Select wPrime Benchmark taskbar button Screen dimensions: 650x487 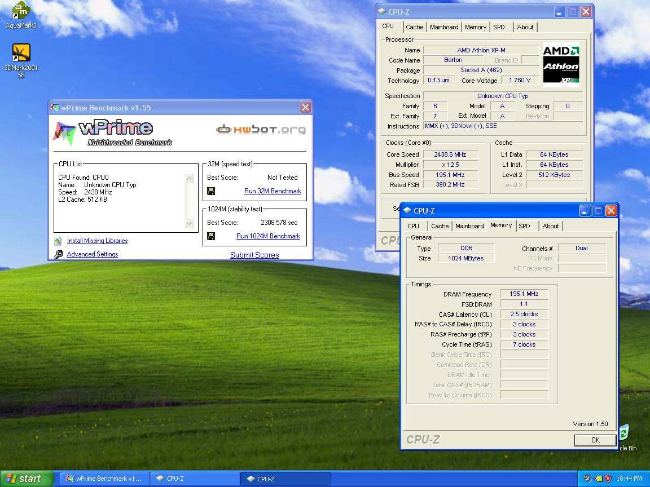[x=104, y=479]
